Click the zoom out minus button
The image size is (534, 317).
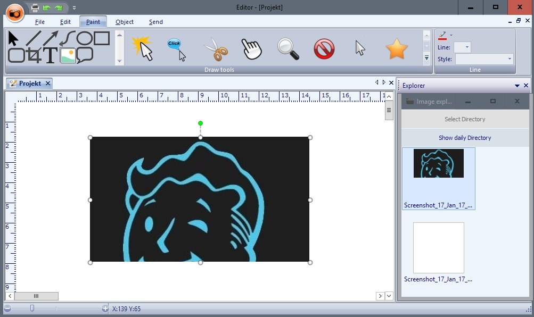[7, 308]
